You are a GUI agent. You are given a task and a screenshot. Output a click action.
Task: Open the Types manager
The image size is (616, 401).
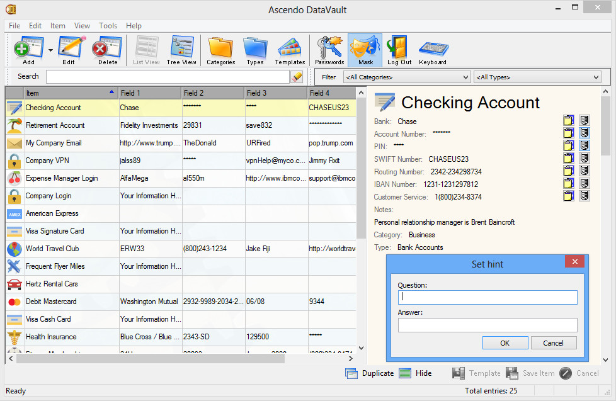tap(255, 50)
